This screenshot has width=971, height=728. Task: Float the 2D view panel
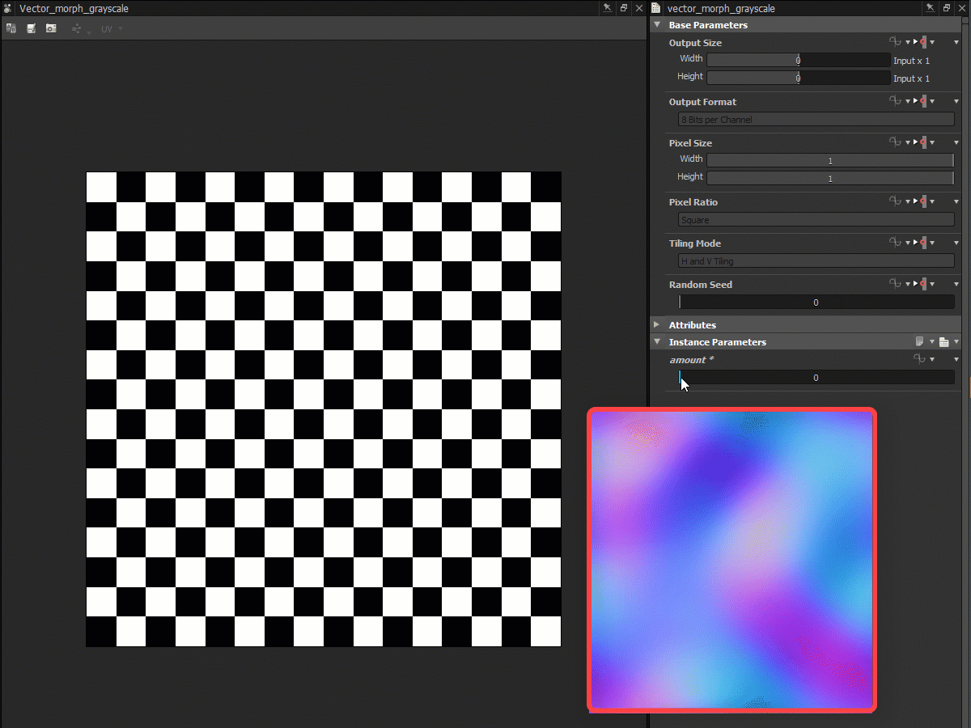623,8
